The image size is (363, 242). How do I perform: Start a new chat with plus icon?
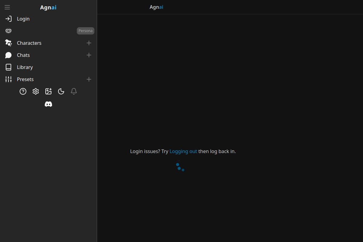tap(89, 55)
